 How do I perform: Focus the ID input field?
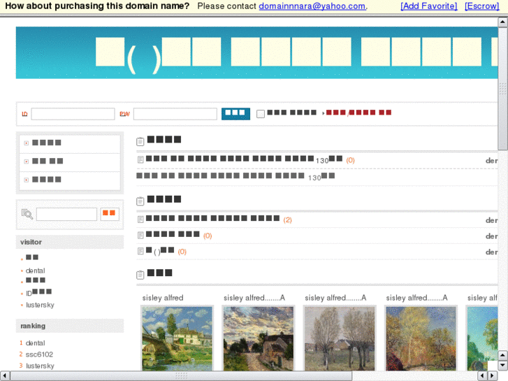[x=73, y=114]
